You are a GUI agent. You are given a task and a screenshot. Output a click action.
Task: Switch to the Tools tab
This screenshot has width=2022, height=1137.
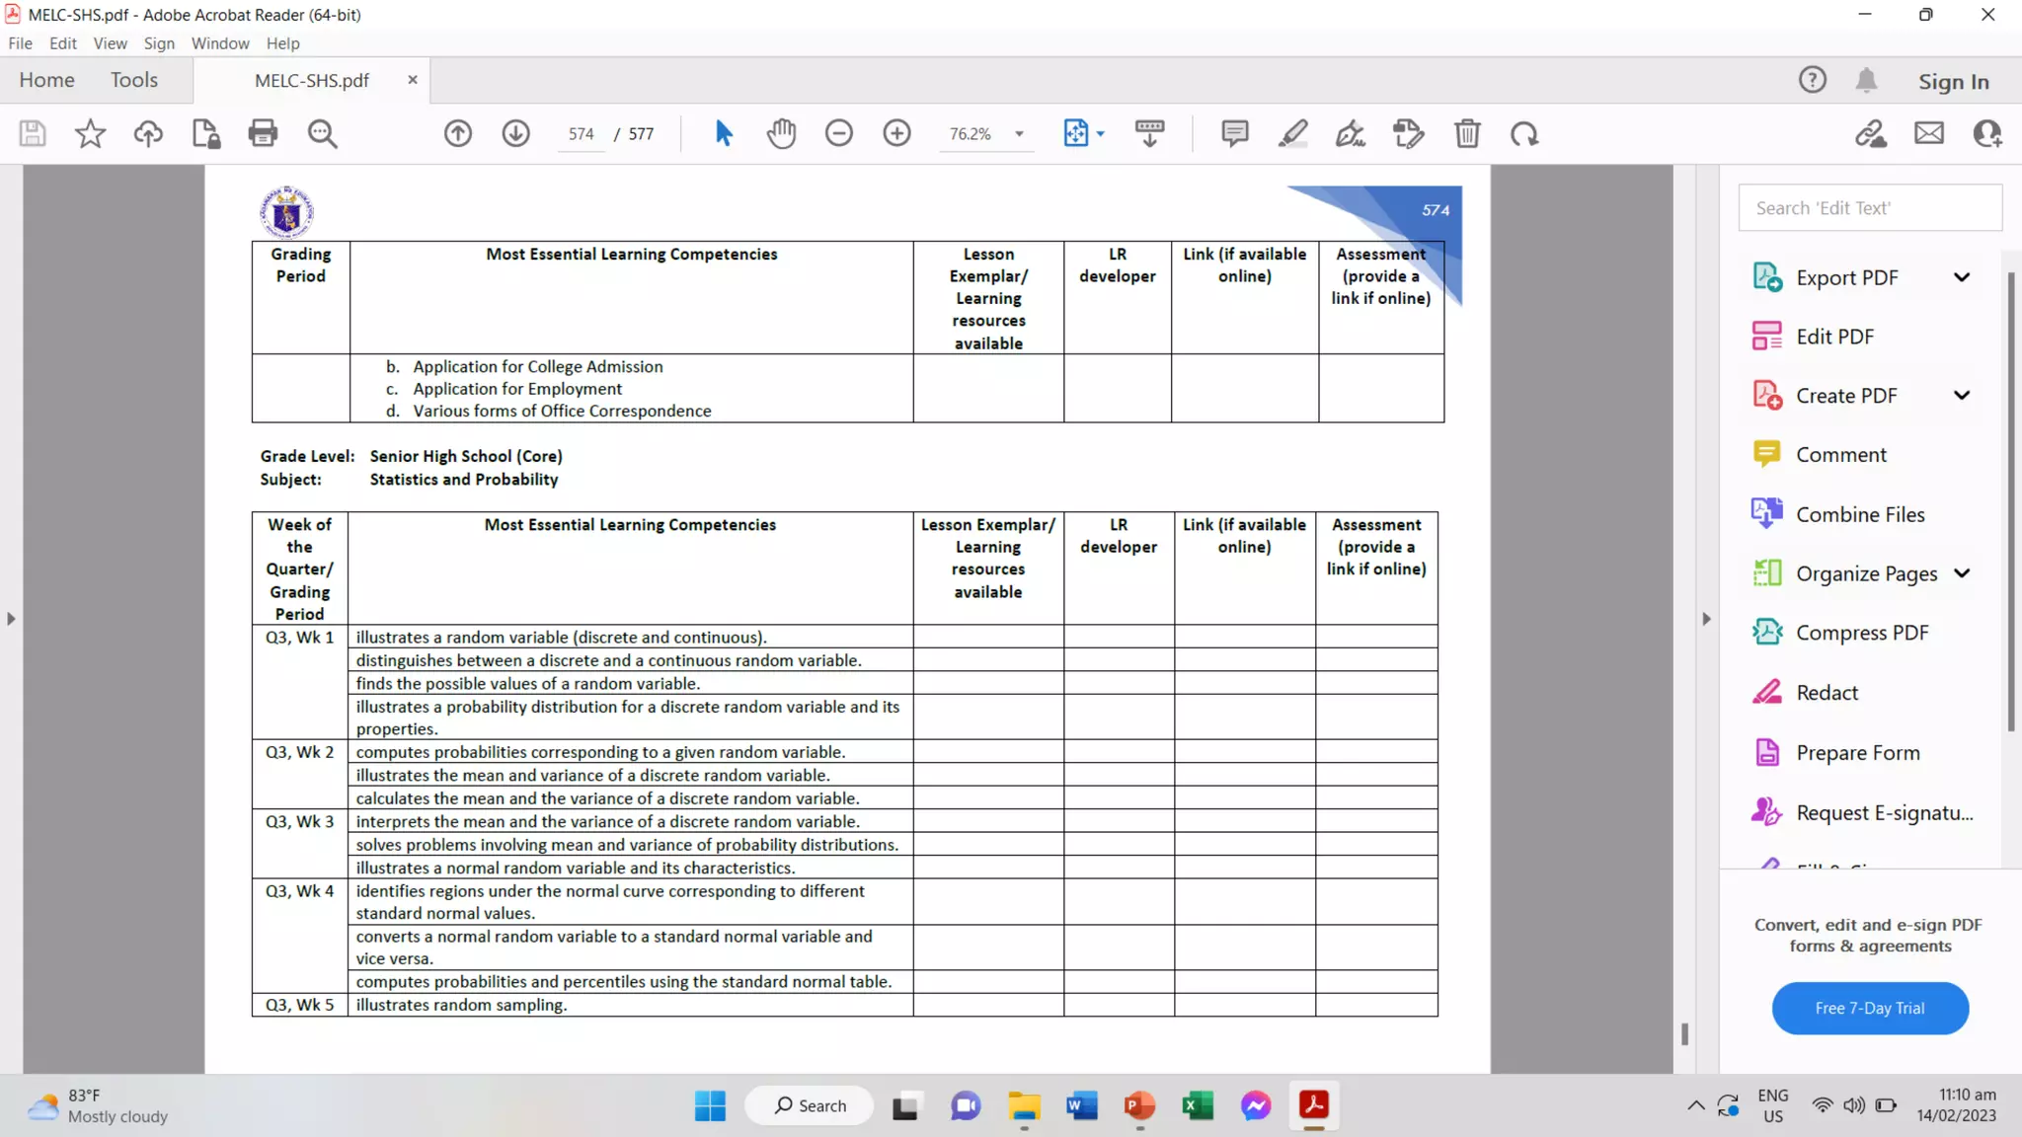point(133,80)
